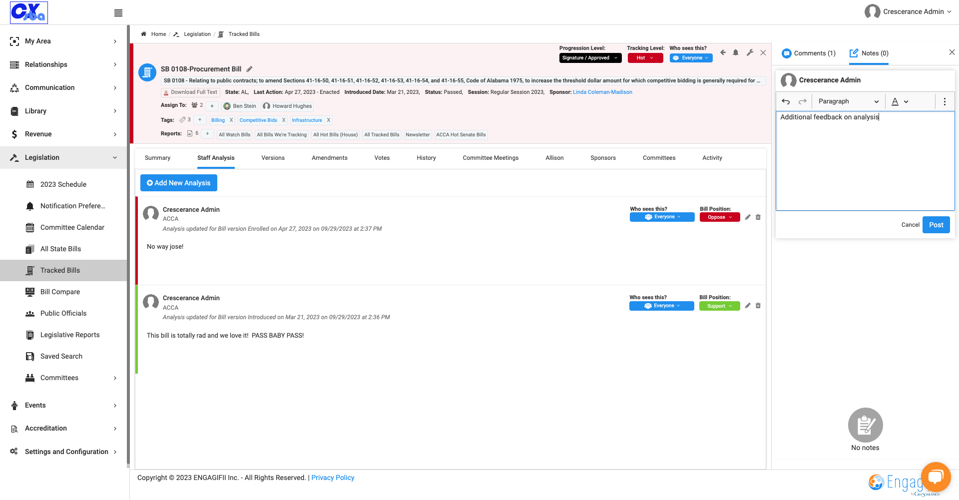This screenshot has height=500, width=959.
Task: Open Bill Compare in sidebar
Action: coord(60,292)
